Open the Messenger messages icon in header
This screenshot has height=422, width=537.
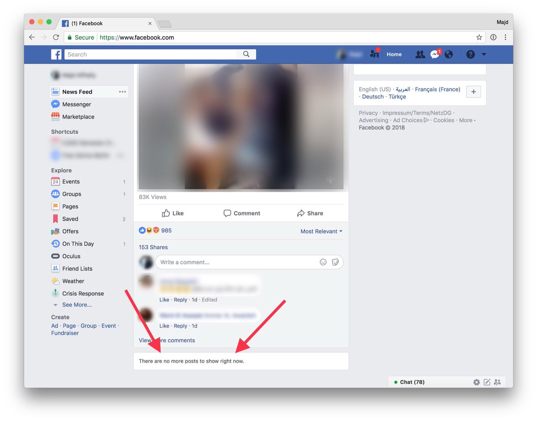(435, 54)
